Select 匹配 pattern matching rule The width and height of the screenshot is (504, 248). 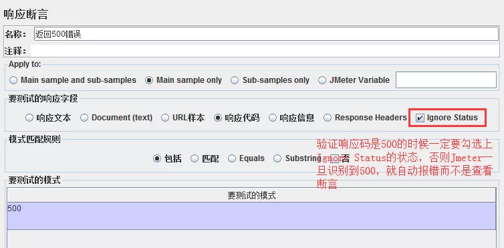tap(195, 158)
